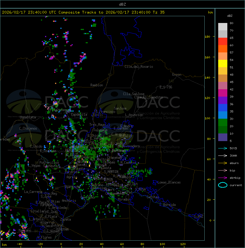
Task: Pick the red 60-65 dBZ swatch
Action: (x=223, y=42)
